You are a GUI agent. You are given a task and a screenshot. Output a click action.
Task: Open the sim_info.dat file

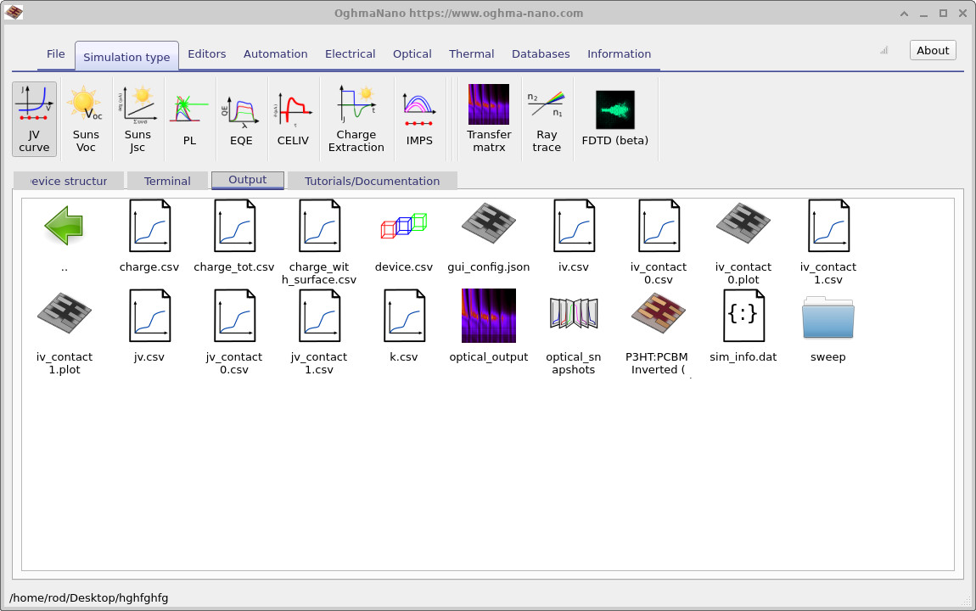tap(743, 326)
